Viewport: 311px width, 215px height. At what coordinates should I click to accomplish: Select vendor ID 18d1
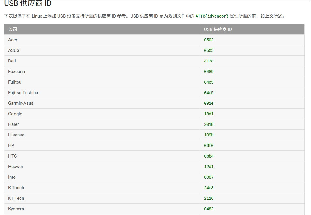pos(209,114)
